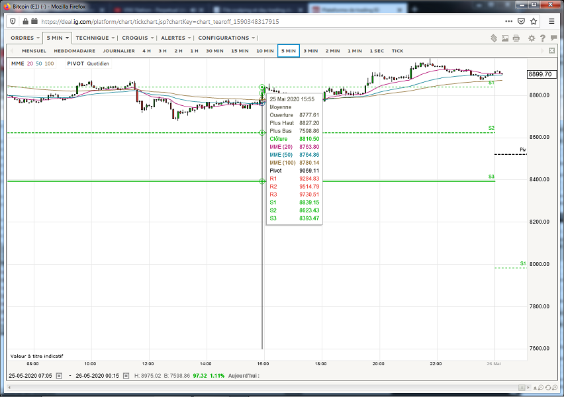
Task: Switch to 15 MIN timeframe
Action: (x=240, y=51)
